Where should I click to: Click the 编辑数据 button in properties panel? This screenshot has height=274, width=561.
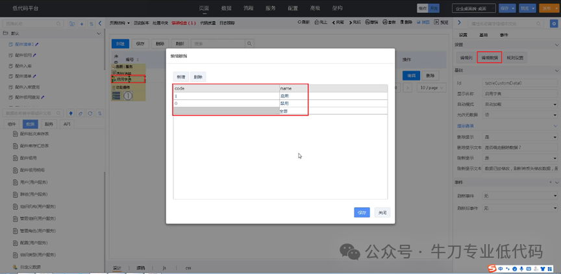tap(490, 57)
